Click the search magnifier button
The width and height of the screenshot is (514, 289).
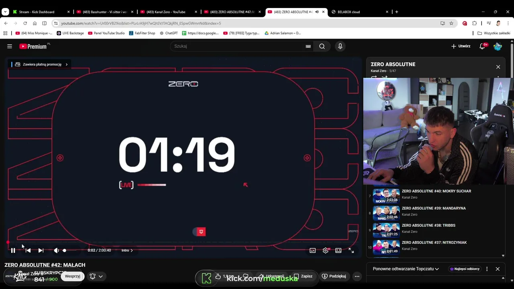click(x=322, y=46)
